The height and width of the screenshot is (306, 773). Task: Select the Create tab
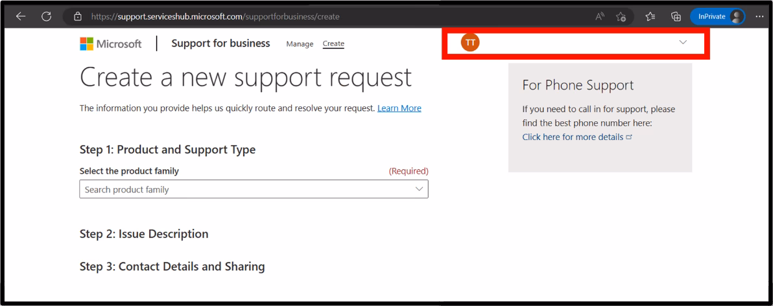(x=333, y=44)
